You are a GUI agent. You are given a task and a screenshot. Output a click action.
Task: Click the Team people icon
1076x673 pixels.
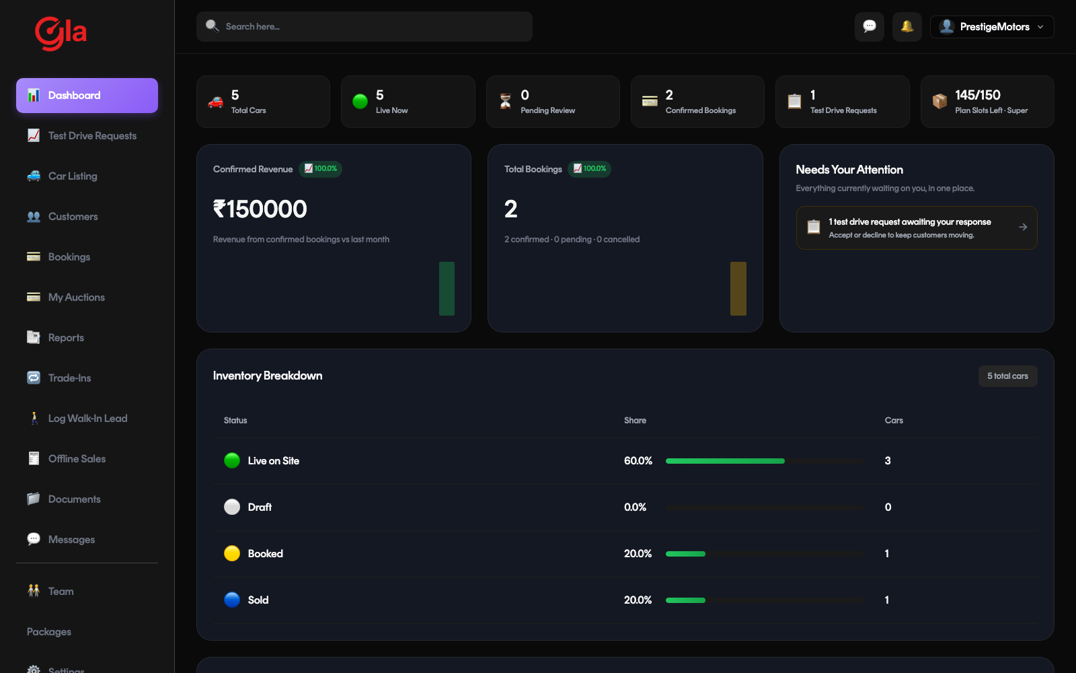pyautogui.click(x=34, y=591)
